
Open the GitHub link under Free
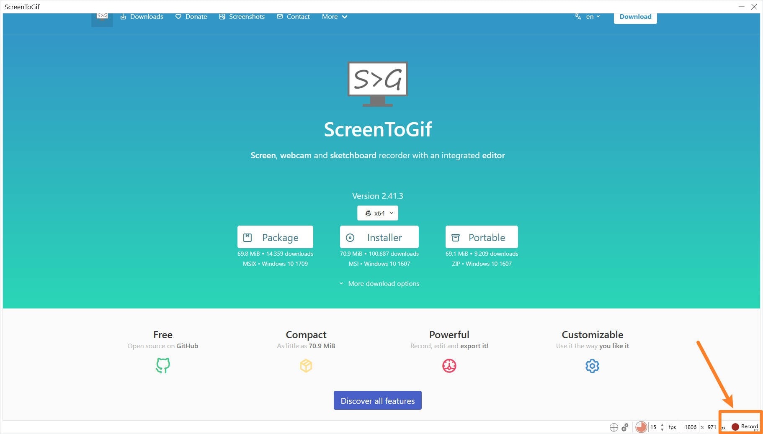click(x=187, y=346)
